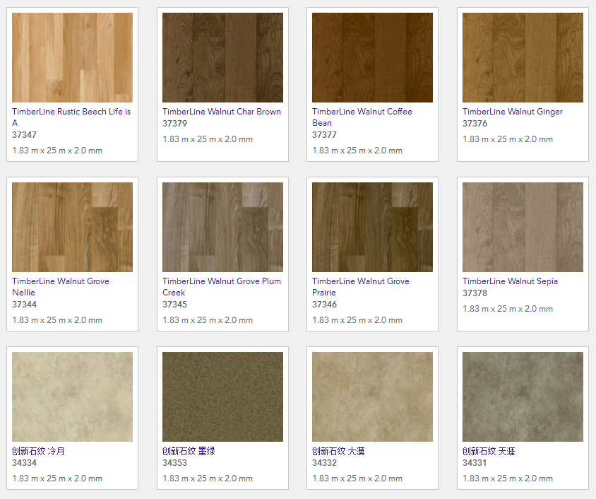Click the 创新石纹 天涯 stone swatch image
The width and height of the screenshot is (596, 499).
(523, 397)
